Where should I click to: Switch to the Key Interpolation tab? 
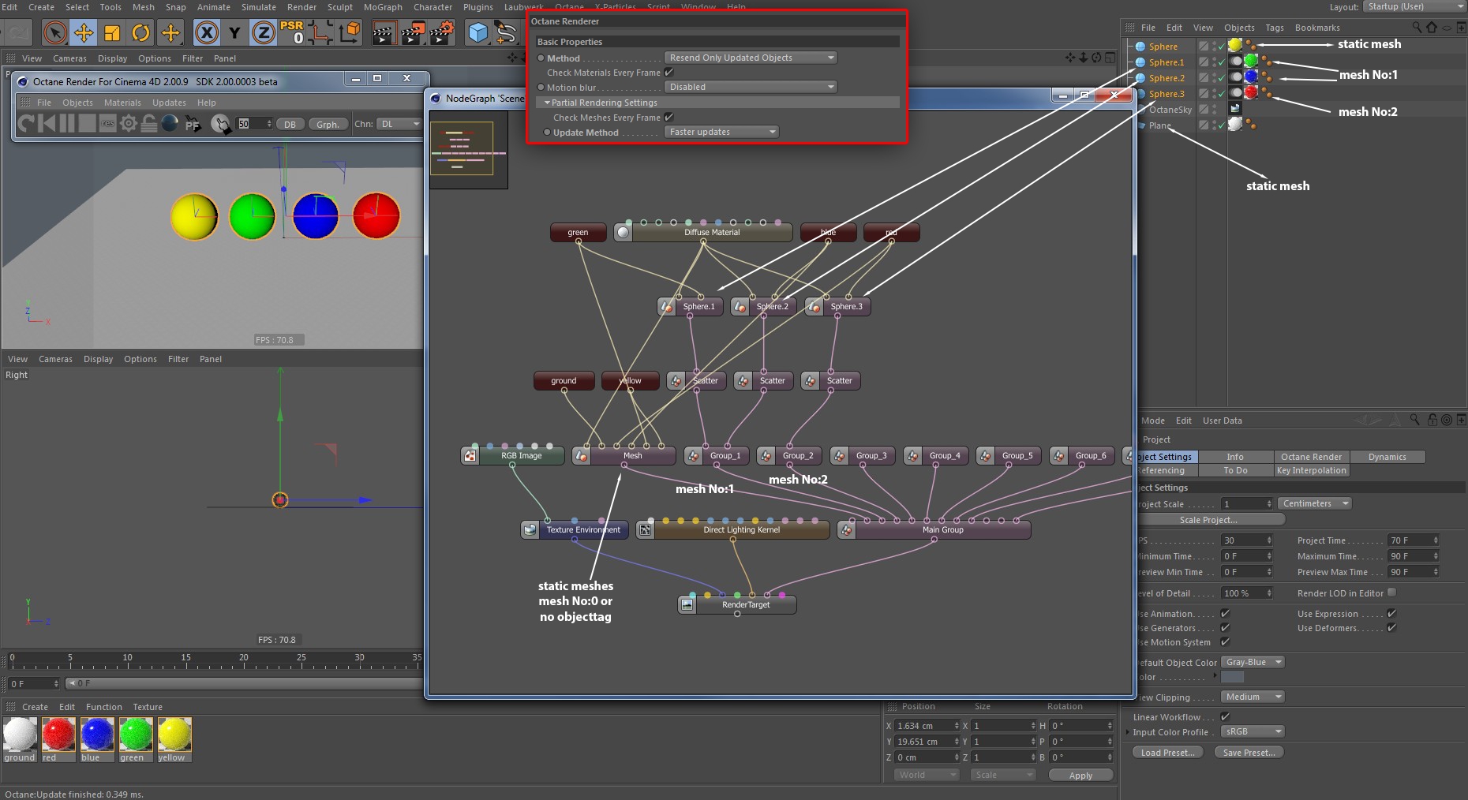pos(1311,470)
